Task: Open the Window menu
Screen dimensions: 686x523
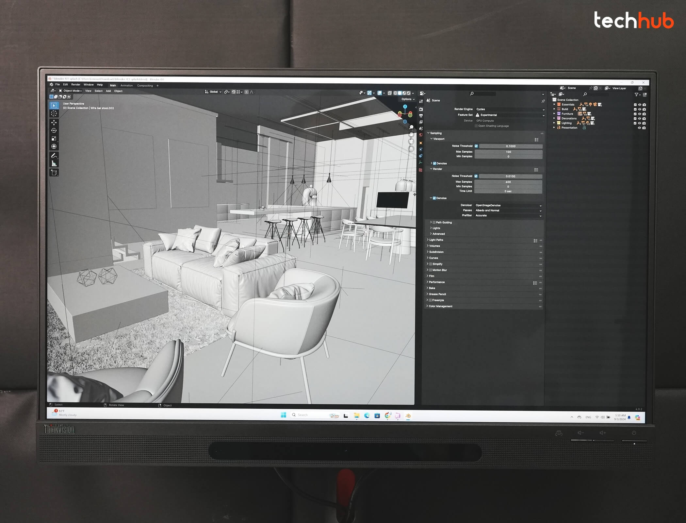Action: [89, 84]
